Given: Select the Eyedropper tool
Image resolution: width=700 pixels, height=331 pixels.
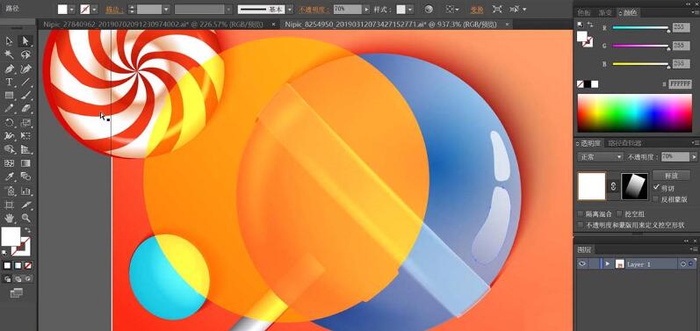Looking at the screenshot, I should click(9, 176).
